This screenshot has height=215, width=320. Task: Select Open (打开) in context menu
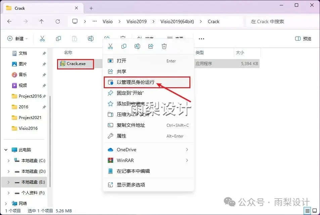(x=148, y=61)
